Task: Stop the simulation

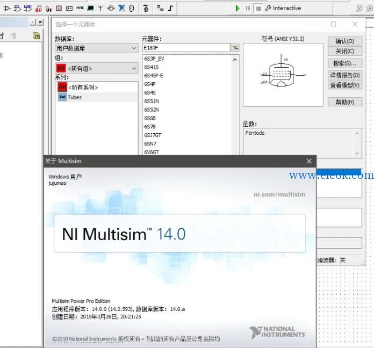Action: pos(258,9)
